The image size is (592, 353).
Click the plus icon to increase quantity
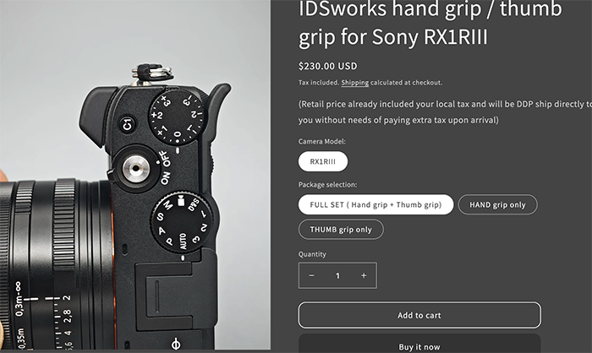[364, 275]
